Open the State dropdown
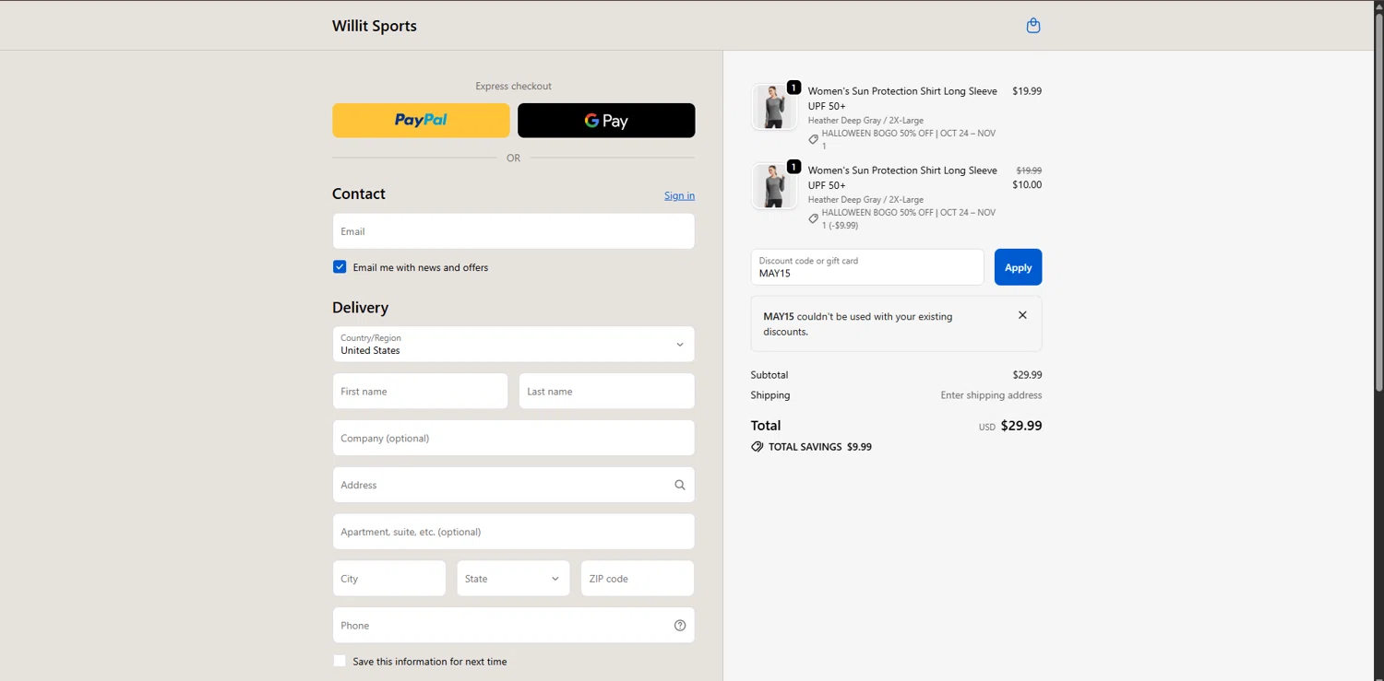 point(513,579)
